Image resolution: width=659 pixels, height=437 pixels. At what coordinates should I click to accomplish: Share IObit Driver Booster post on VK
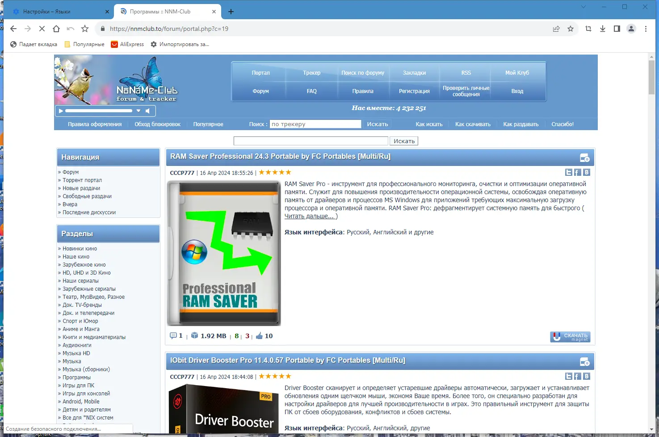pyautogui.click(x=587, y=376)
